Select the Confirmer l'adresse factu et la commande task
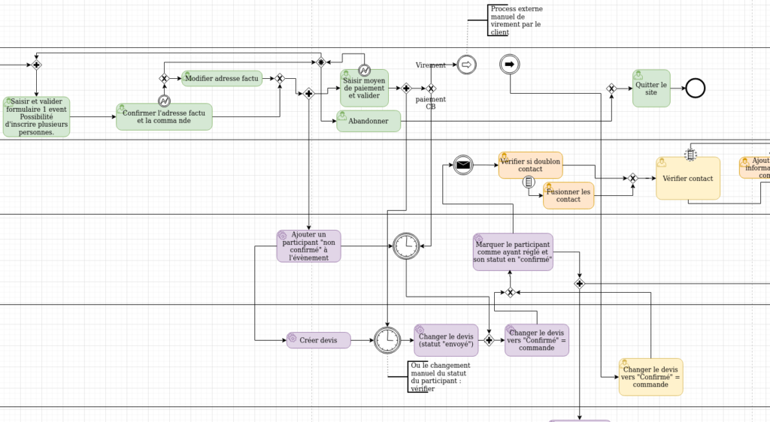The width and height of the screenshot is (770, 422). [x=164, y=116]
